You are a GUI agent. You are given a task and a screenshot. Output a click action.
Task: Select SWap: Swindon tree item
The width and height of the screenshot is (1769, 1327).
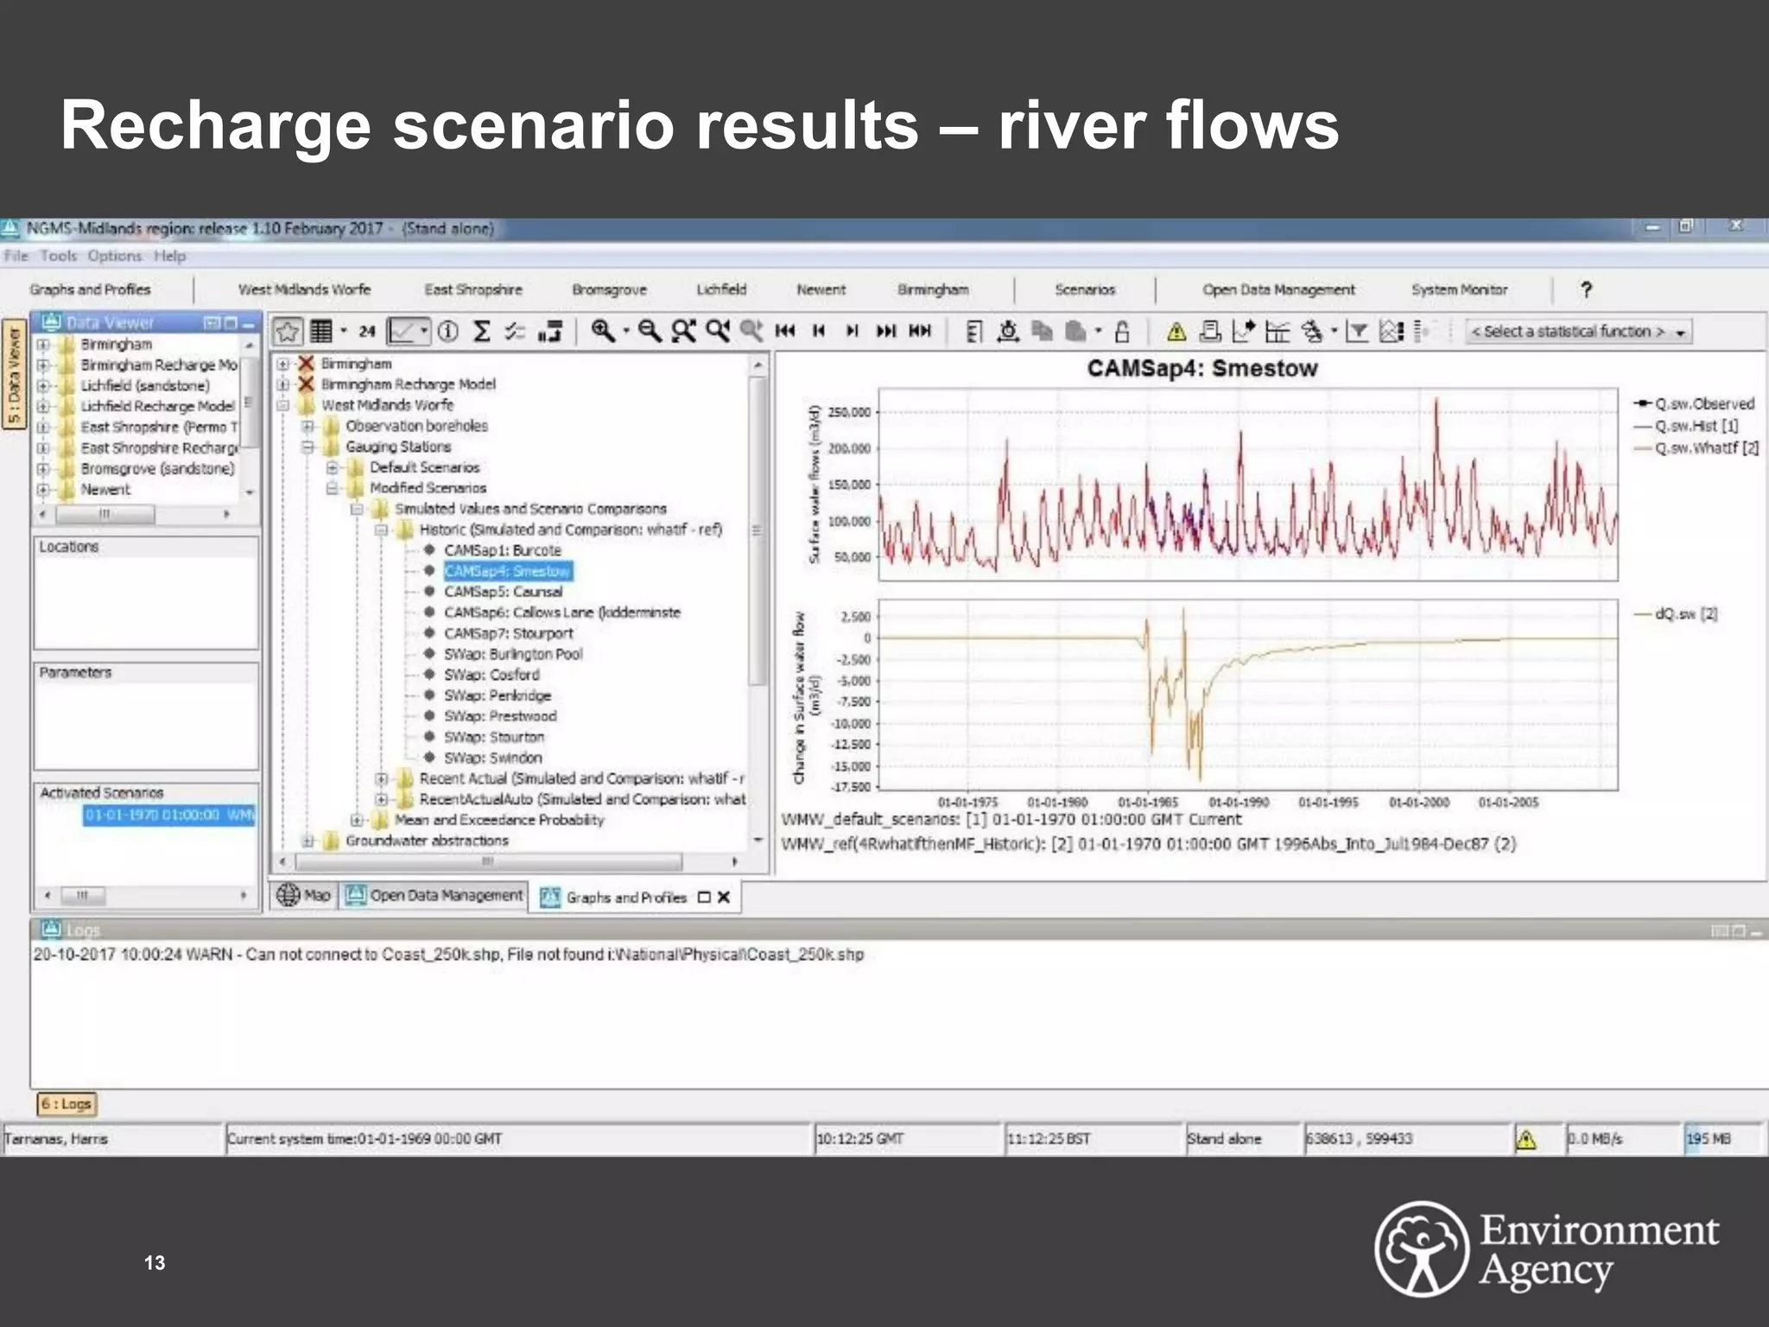[492, 758]
